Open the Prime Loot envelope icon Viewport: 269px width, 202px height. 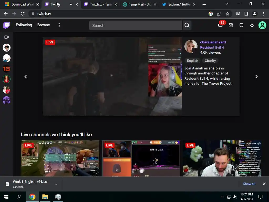(231, 26)
